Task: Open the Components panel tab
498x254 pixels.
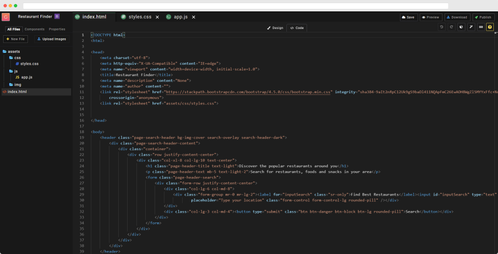Action: pos(35,29)
